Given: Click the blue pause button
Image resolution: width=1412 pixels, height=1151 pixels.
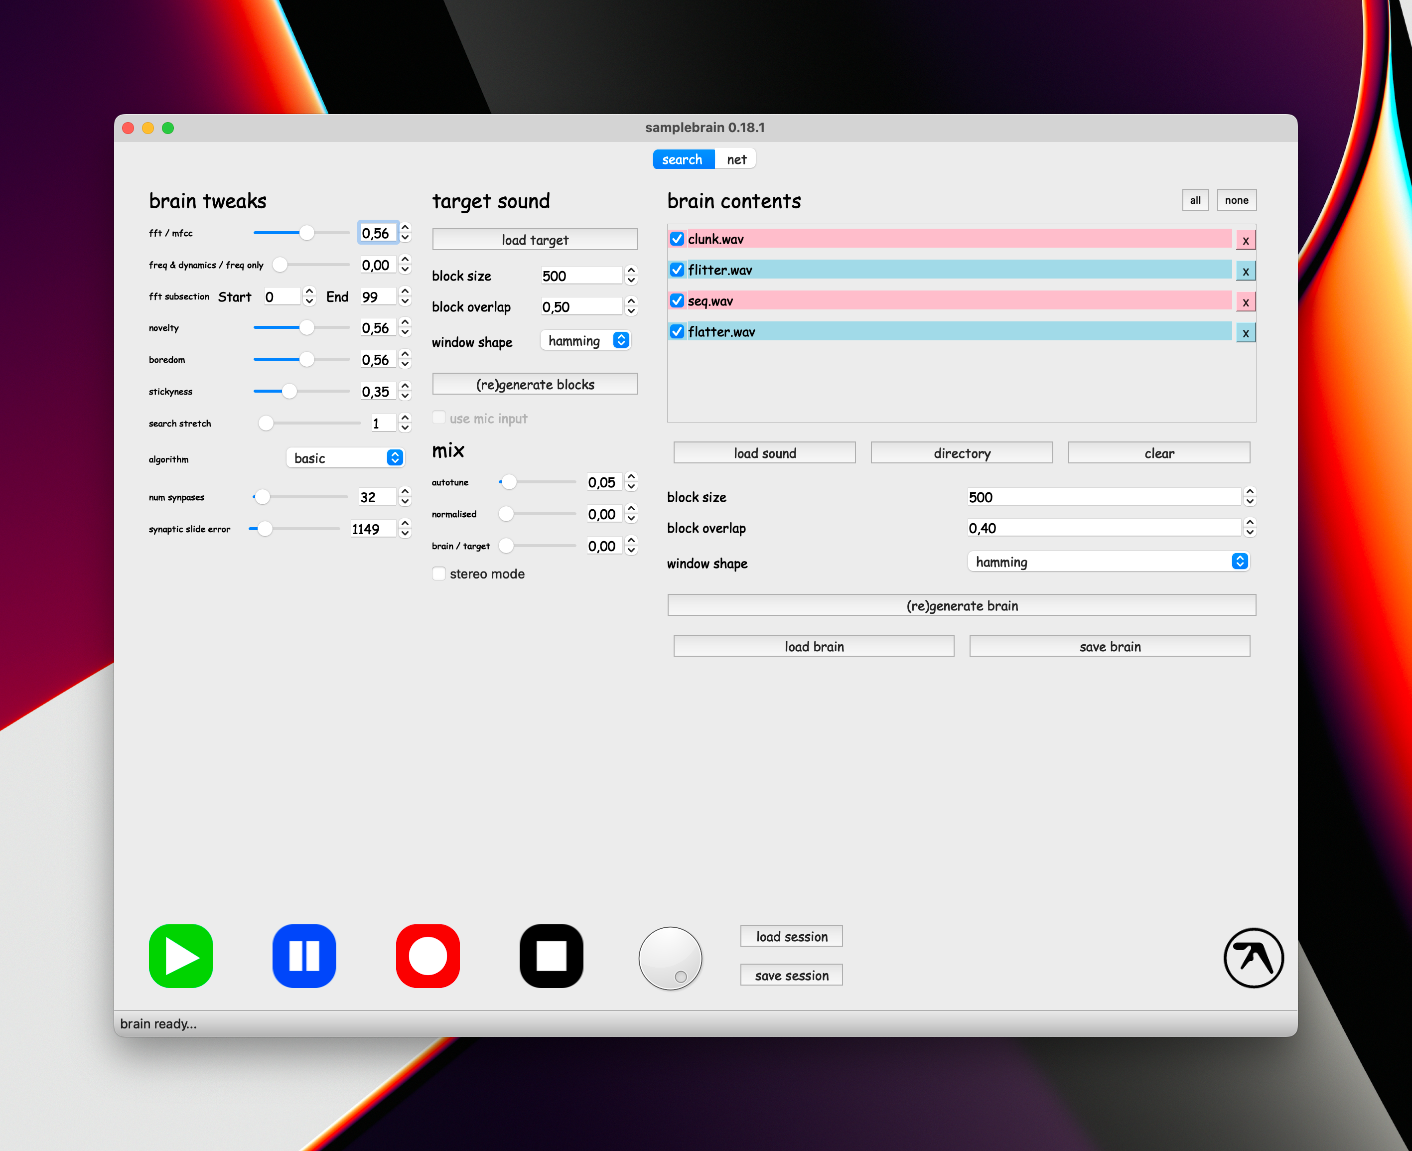Looking at the screenshot, I should (303, 955).
